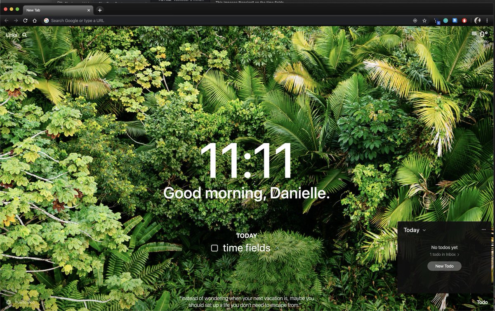The height and width of the screenshot is (311, 495).
Task: Click the TODAY focus heading
Action: (x=247, y=236)
